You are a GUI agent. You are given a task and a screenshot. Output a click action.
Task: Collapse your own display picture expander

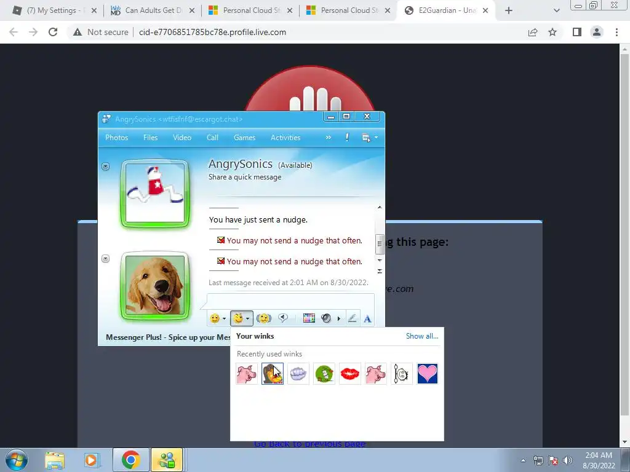point(106,259)
